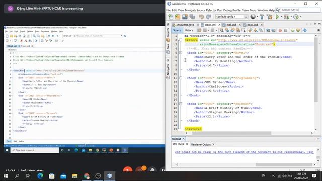Open Tools menu in NetBeans

[253, 10]
